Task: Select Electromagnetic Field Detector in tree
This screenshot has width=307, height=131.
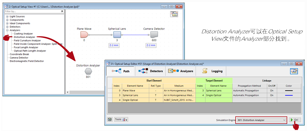Action: (x=27, y=61)
